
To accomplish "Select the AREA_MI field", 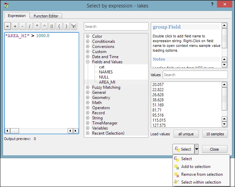I will [x=107, y=82].
